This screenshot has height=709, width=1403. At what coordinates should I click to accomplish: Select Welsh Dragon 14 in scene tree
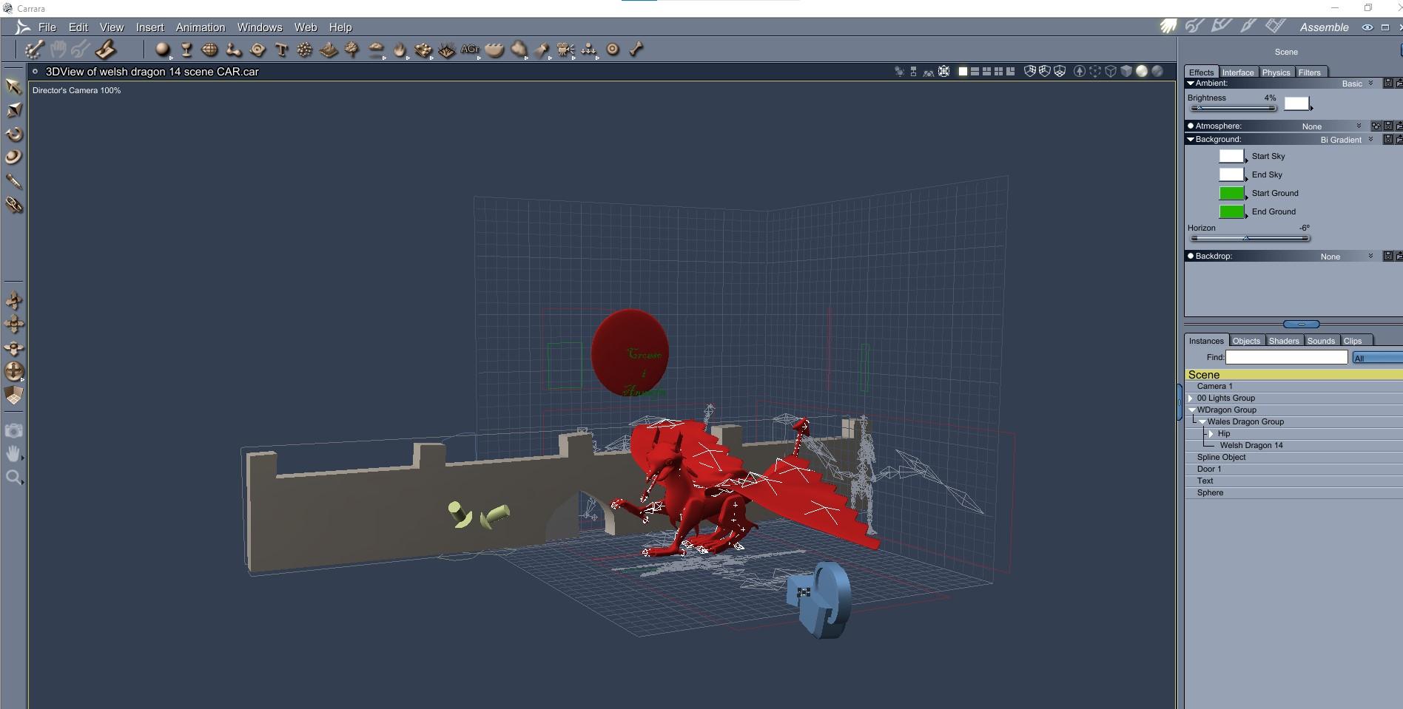point(1251,445)
